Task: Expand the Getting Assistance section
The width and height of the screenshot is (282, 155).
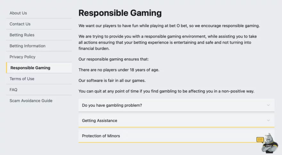Action: (x=100, y=121)
